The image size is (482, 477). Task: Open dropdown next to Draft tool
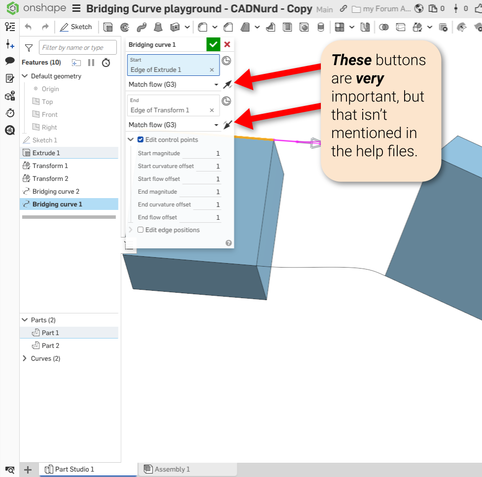(257, 28)
